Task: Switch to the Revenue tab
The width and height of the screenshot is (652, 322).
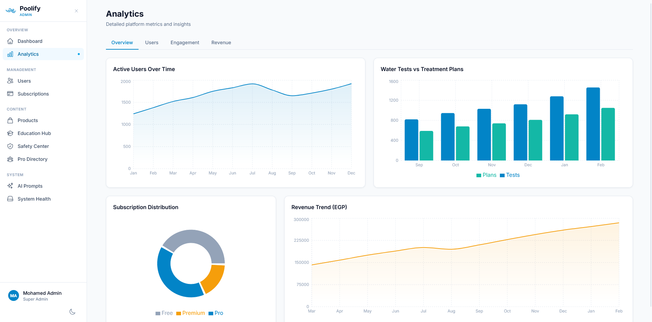Action: tap(221, 43)
